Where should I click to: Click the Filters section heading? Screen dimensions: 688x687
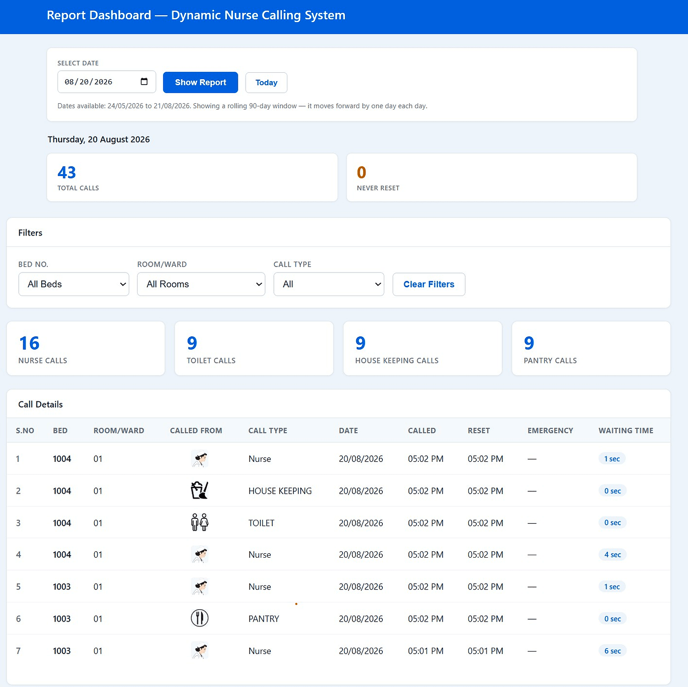point(30,233)
